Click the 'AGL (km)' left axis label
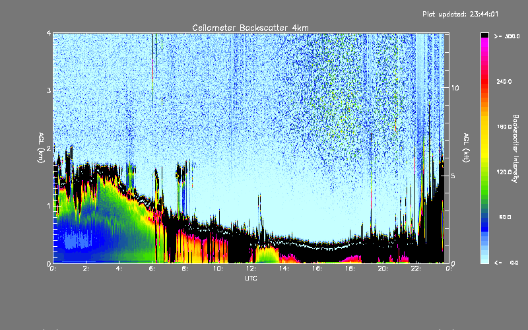This screenshot has height=330, width=528. 41,148
